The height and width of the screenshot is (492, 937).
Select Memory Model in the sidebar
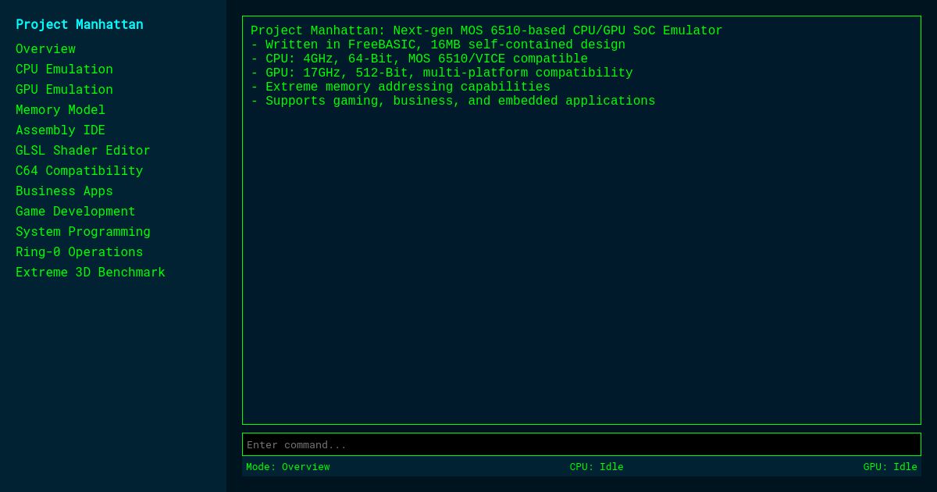60,109
